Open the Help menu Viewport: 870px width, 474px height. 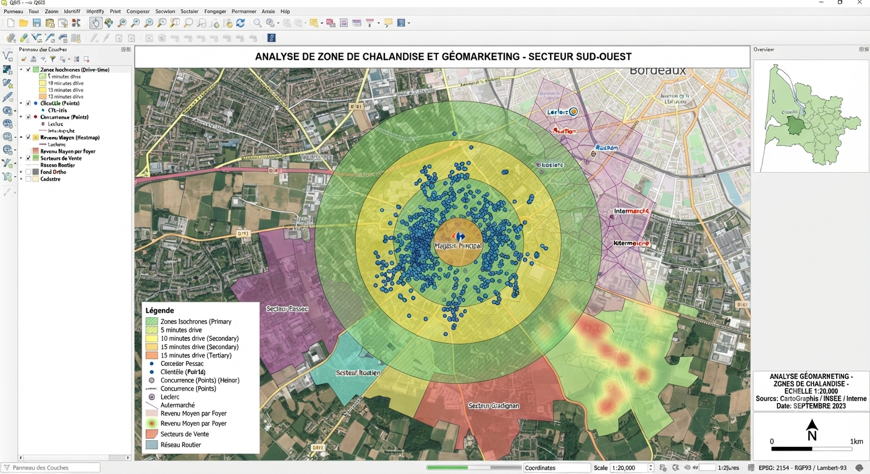[285, 11]
